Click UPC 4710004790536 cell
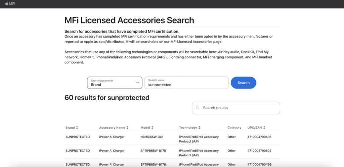Screen dimensions: 344x167 click(x=259, y=137)
